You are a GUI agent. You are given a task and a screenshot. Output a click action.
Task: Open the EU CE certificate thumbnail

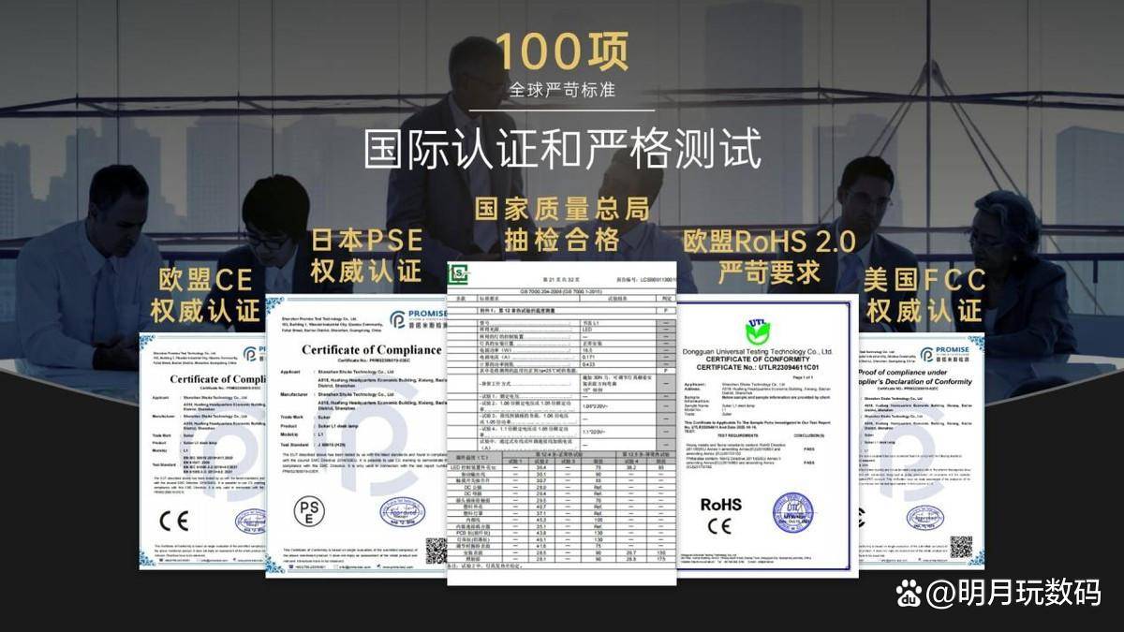coord(202,451)
